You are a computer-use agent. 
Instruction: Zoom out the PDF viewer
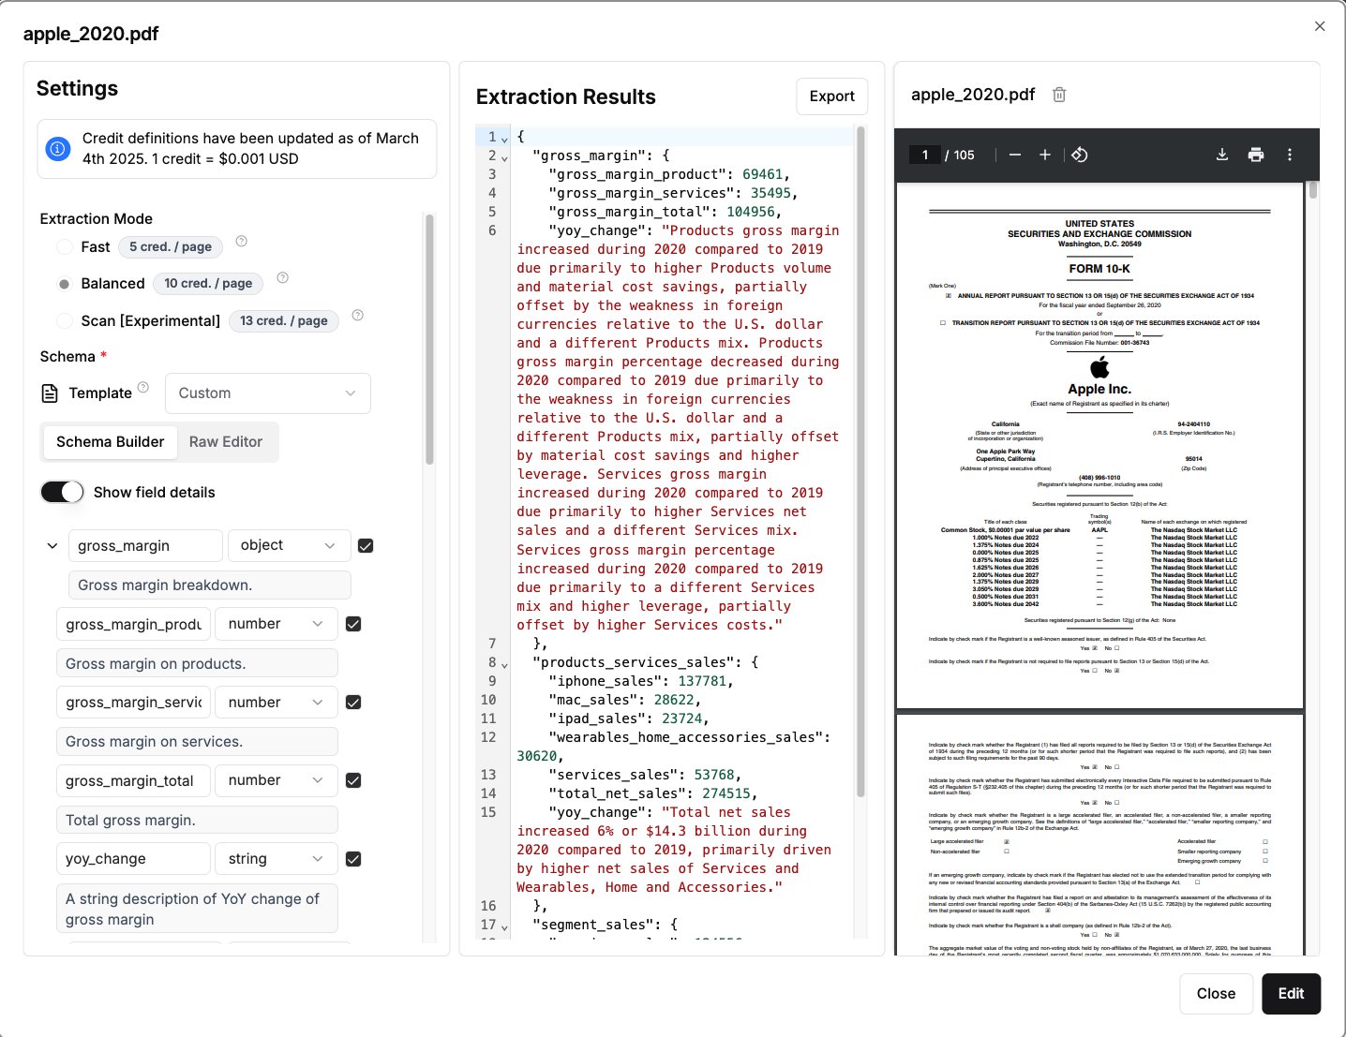pyautogui.click(x=1015, y=155)
